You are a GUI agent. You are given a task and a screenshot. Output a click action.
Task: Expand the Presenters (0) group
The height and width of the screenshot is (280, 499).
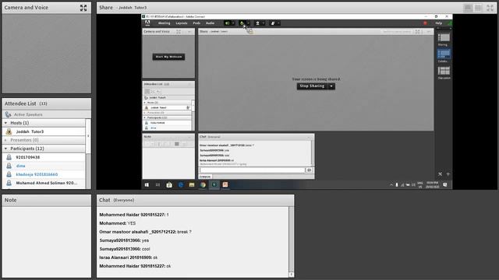(x=5, y=140)
